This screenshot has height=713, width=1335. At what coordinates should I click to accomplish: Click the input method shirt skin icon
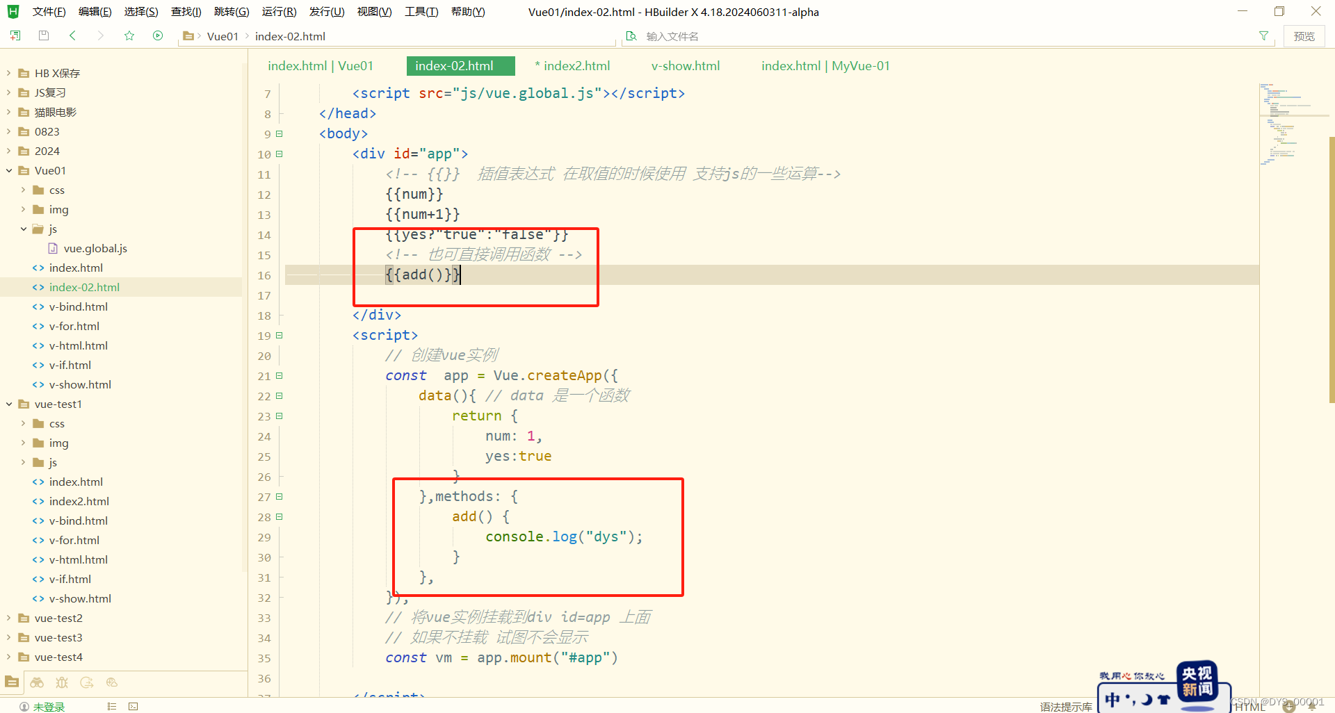click(x=1164, y=699)
